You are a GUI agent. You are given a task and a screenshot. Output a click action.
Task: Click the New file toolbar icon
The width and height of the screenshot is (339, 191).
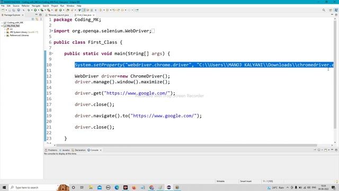tap(3, 10)
